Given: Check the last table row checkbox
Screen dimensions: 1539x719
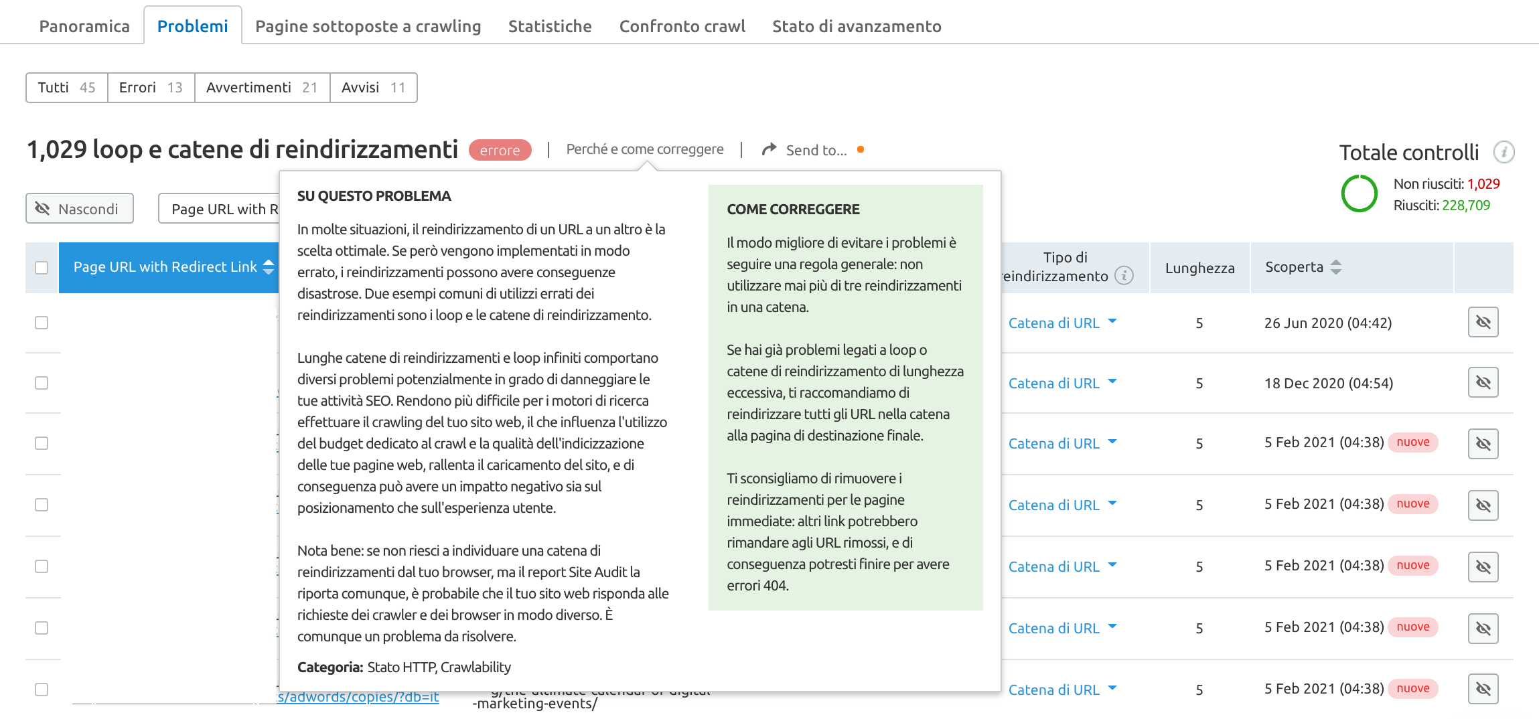Looking at the screenshot, I should [x=42, y=690].
